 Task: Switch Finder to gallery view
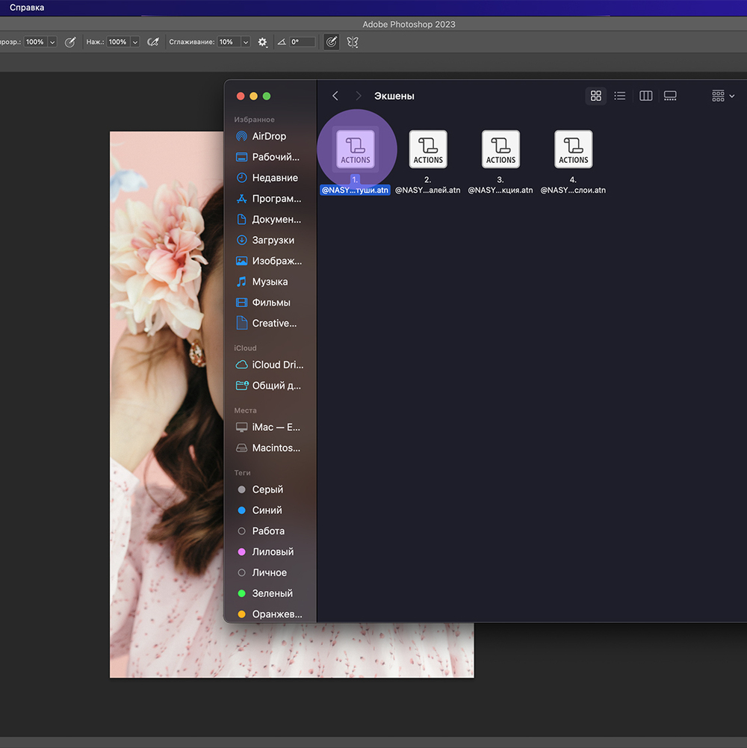coord(670,96)
